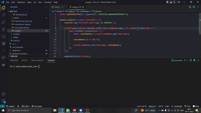Open the File menu

coord(8,2)
